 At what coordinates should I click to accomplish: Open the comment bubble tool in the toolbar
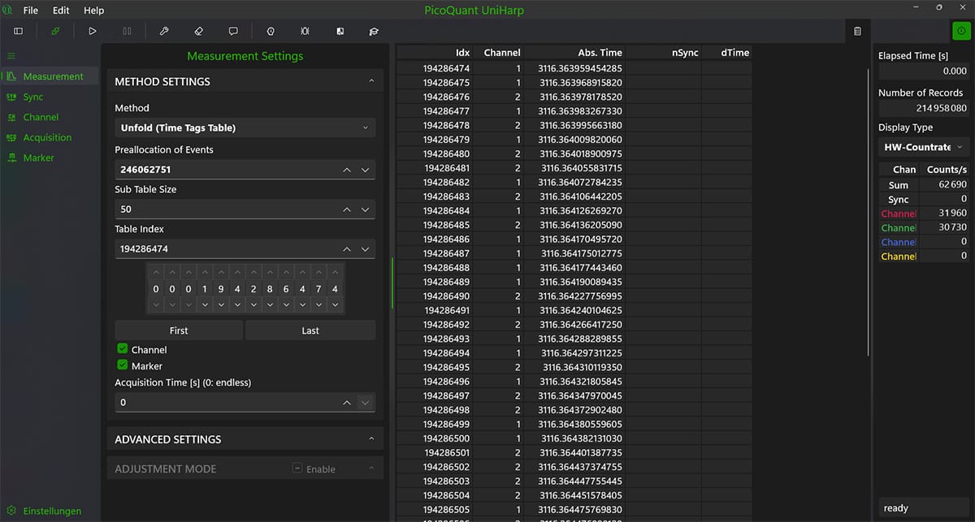233,31
